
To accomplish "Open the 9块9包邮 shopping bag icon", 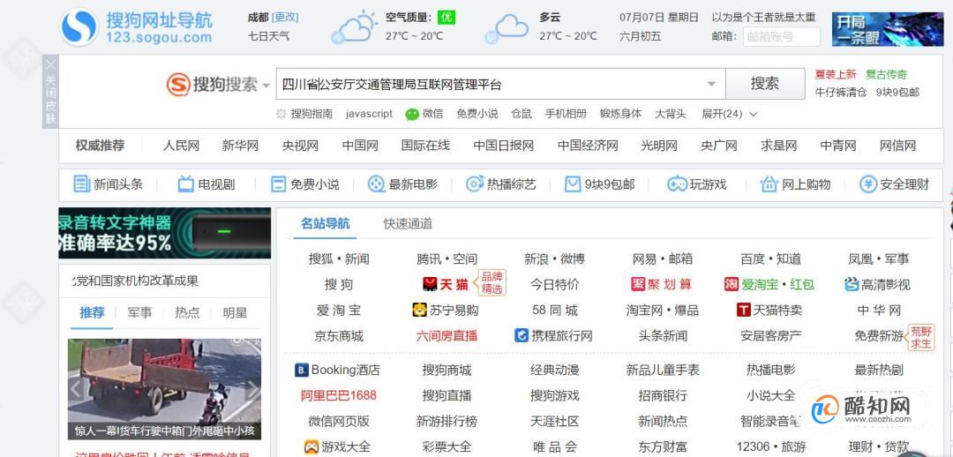I will click(573, 184).
